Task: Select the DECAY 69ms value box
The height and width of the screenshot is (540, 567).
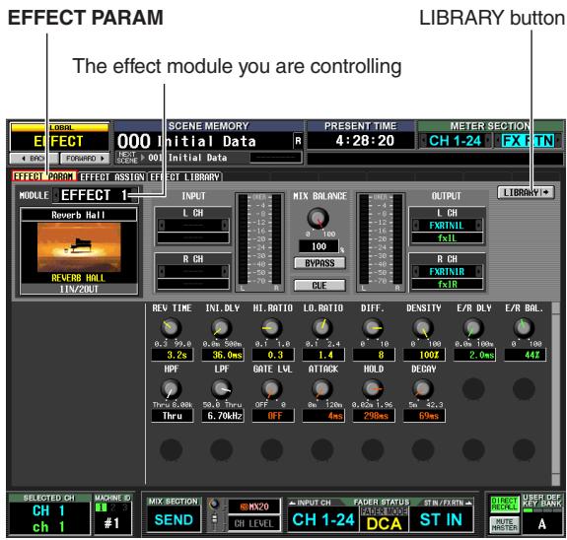Action: 424,416
